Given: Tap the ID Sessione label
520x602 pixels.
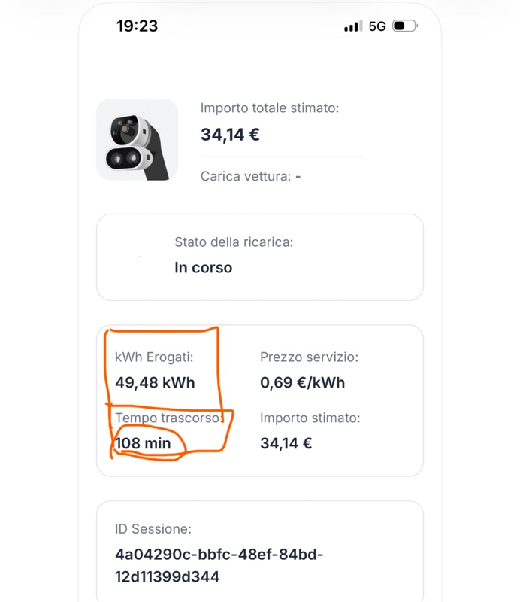Looking at the screenshot, I should point(153,529).
